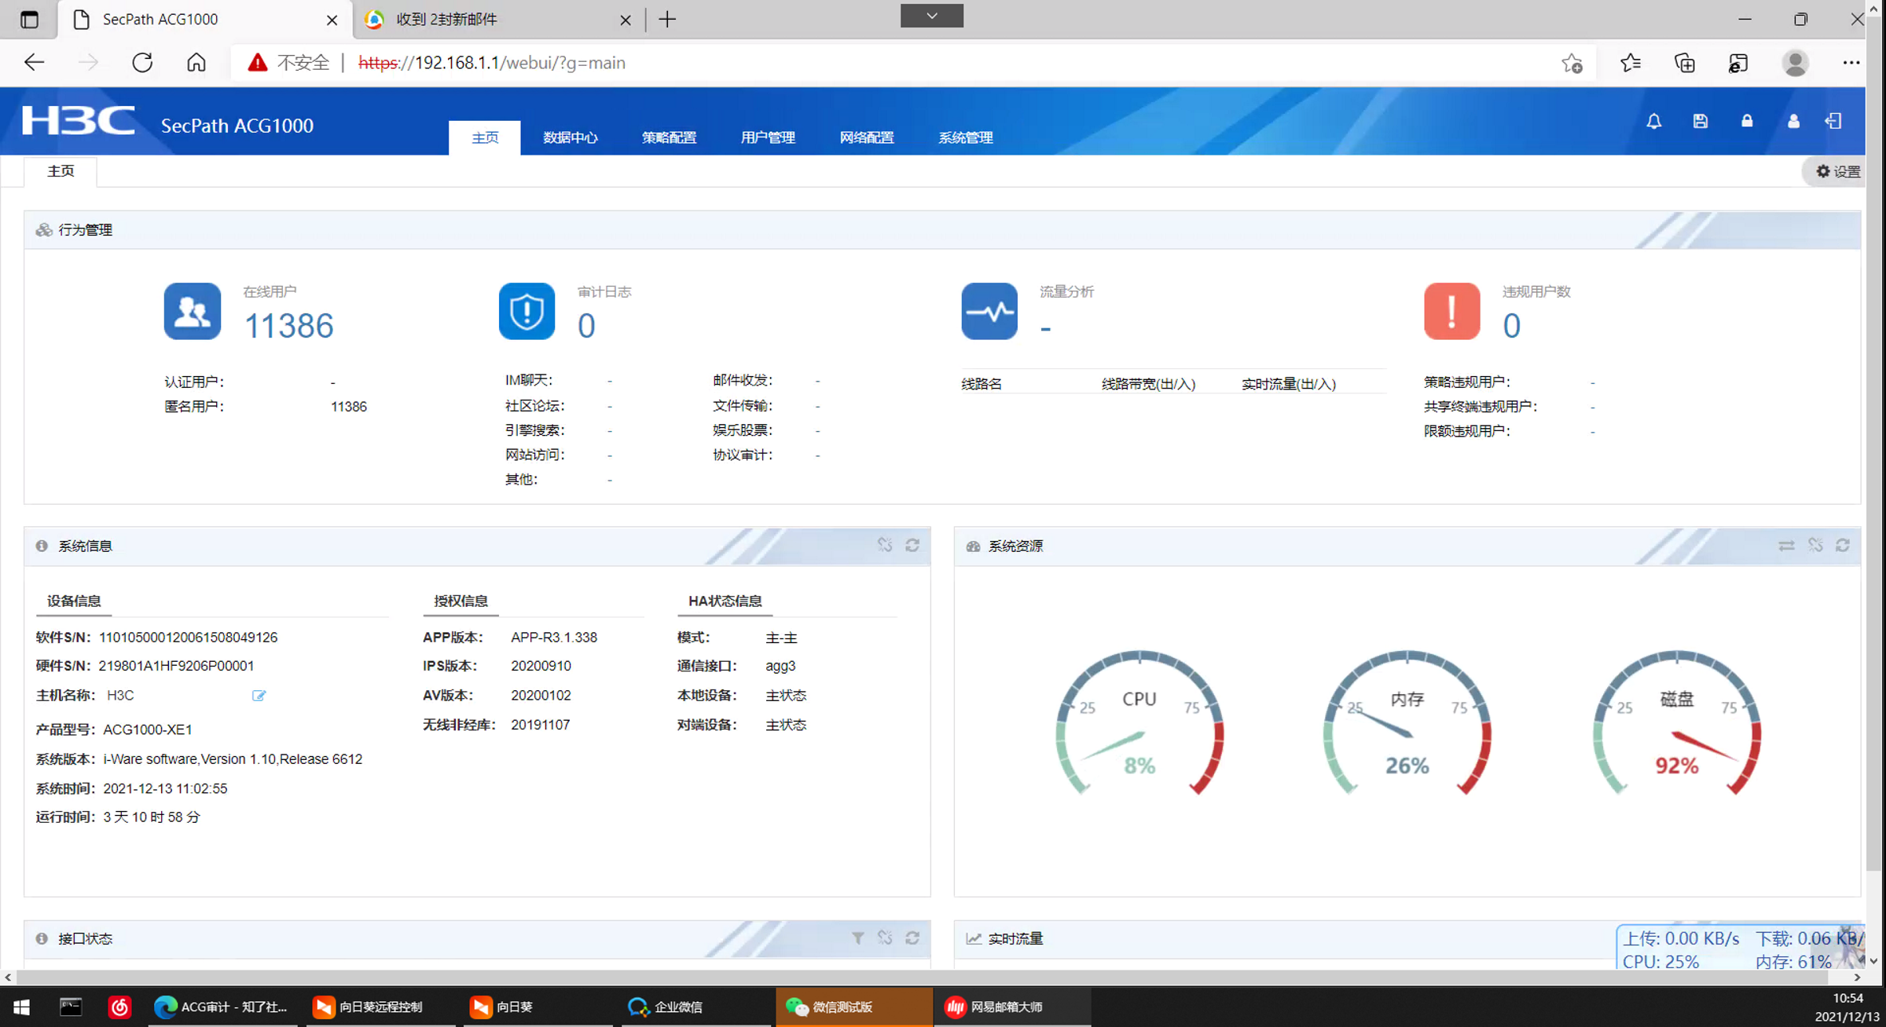Click the save configuration disk icon

[1700, 121]
